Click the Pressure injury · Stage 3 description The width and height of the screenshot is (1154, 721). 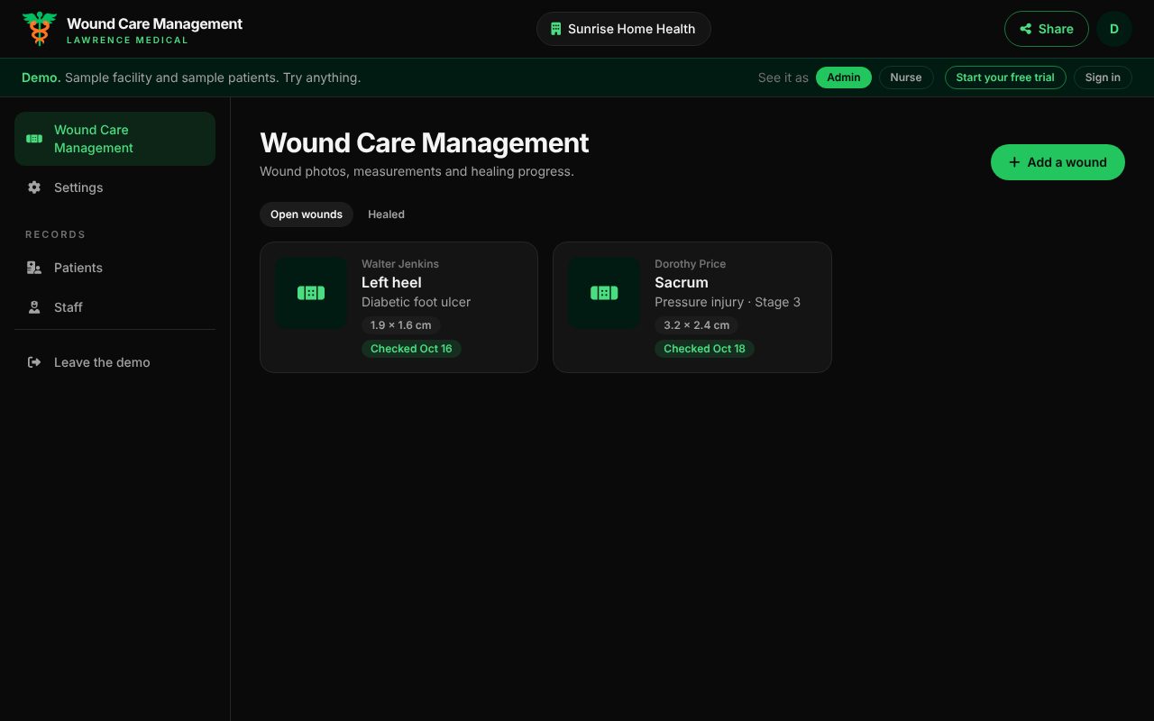[728, 302]
